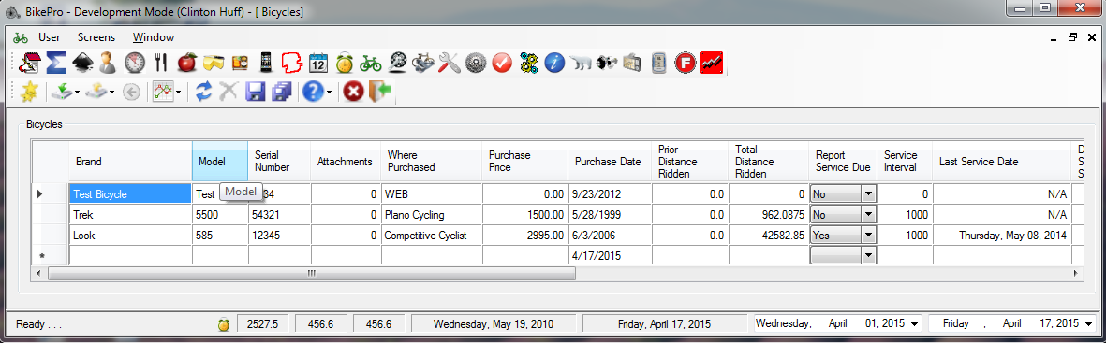
Task: Open Report Service Due dropdown in new row
Action: click(x=868, y=256)
